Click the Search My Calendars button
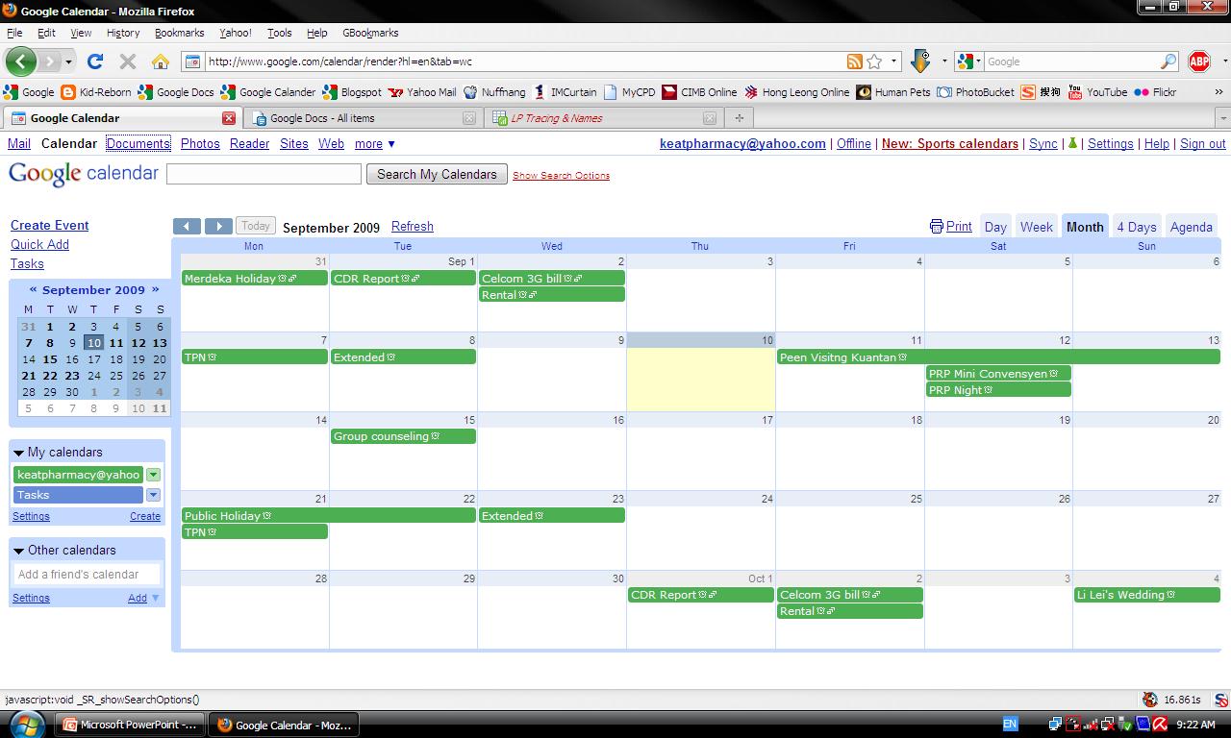The image size is (1231, 738). [x=437, y=175]
